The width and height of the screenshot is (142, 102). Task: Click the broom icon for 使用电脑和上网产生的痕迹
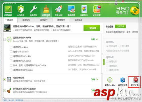[x=9, y=90]
